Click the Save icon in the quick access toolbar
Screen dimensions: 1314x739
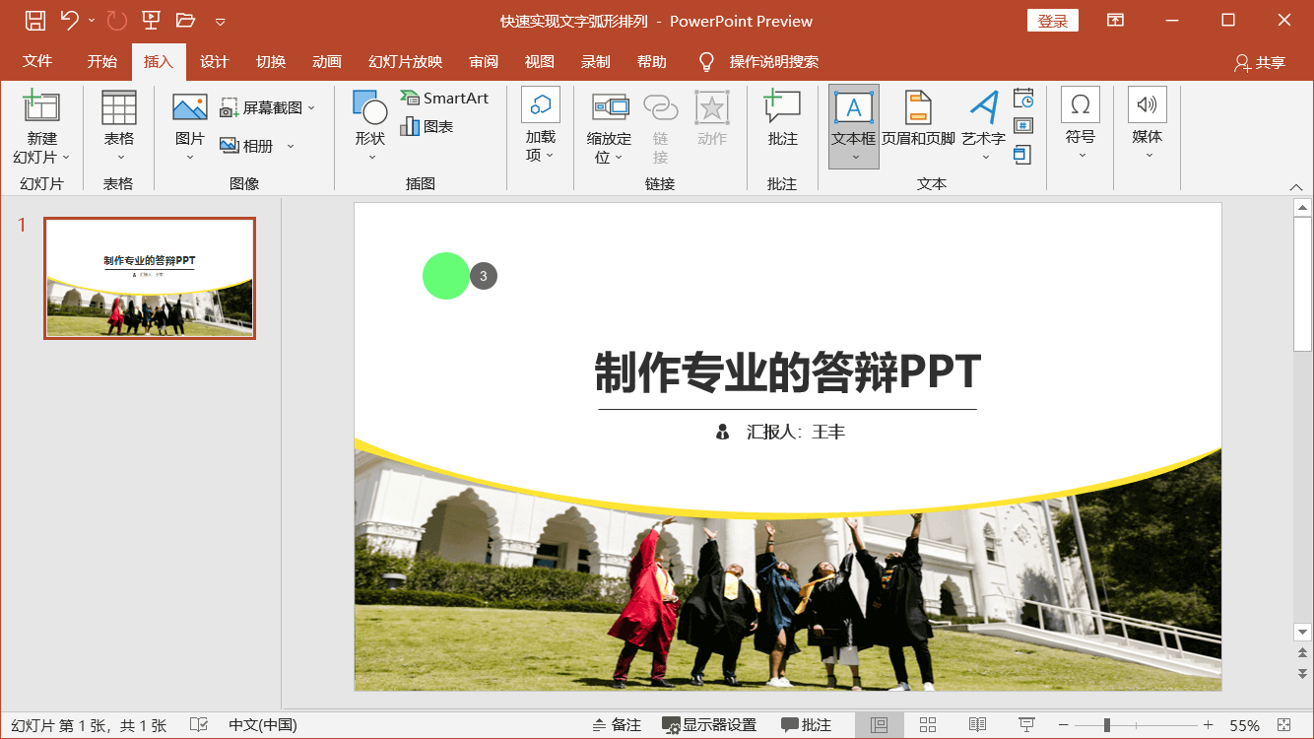34,20
